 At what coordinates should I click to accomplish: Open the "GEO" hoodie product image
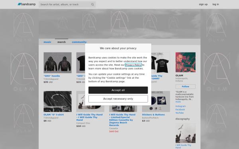[x=57, y=63]
